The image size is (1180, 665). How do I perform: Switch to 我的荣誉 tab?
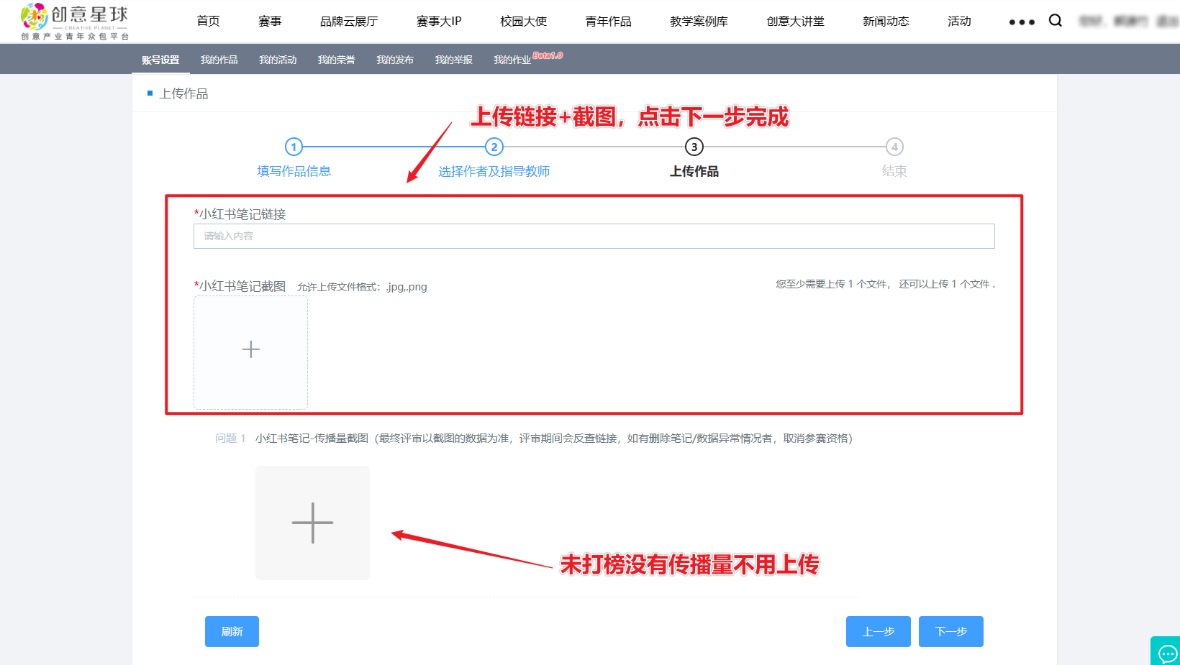[336, 60]
